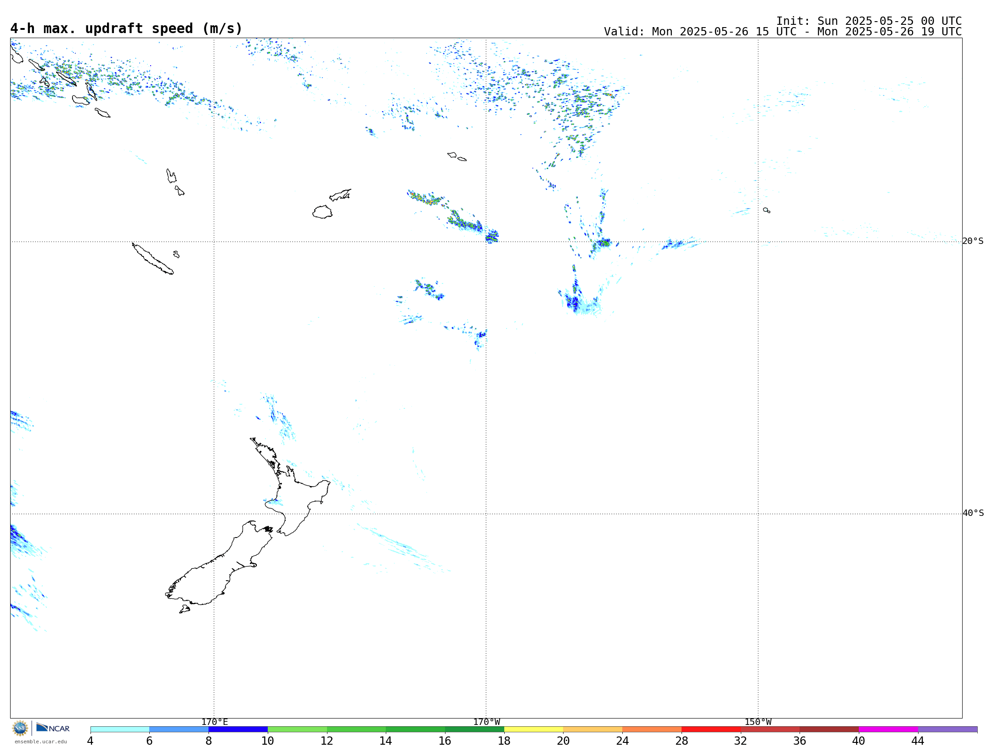
Task: Click the colorbar tick label 44
Action: pos(918,741)
